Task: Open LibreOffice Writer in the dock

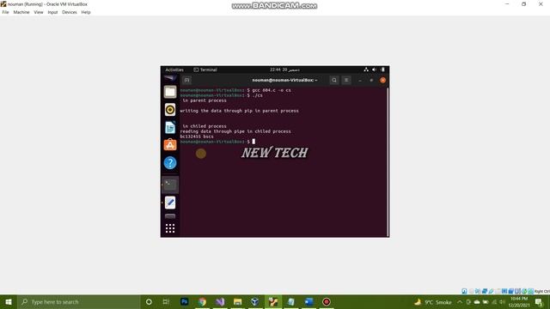Action: [x=170, y=128]
